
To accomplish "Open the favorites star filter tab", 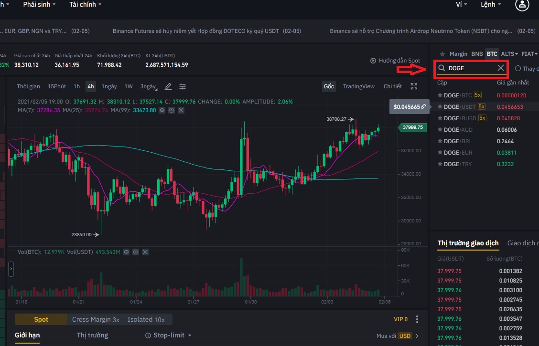I will [x=442, y=54].
